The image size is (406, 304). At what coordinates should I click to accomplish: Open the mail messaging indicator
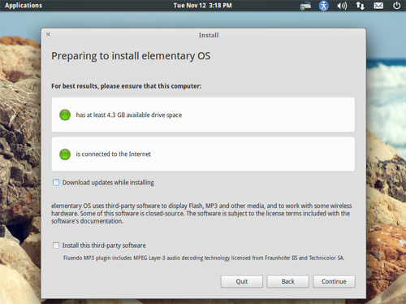[x=378, y=6]
